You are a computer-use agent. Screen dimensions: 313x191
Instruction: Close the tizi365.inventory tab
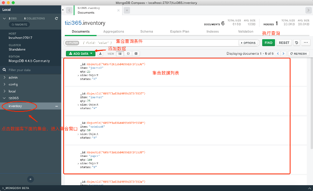pyautogui.click(x=118, y=10)
